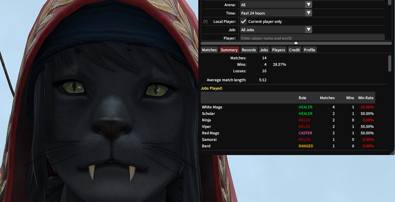Switch to the Jobs tab
The height and width of the screenshot is (202, 395).
click(x=264, y=50)
